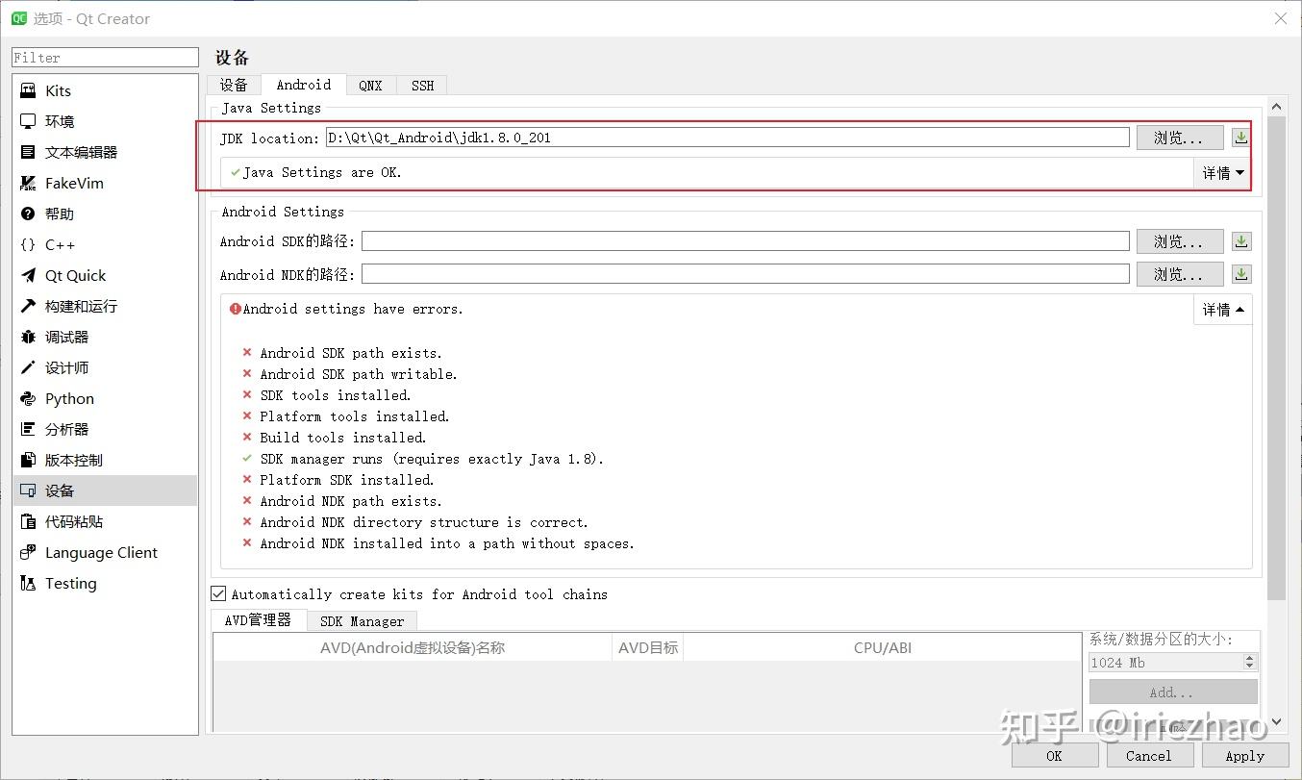Expand Java Settings 详情 details
The height and width of the screenshot is (780, 1302).
click(1223, 173)
